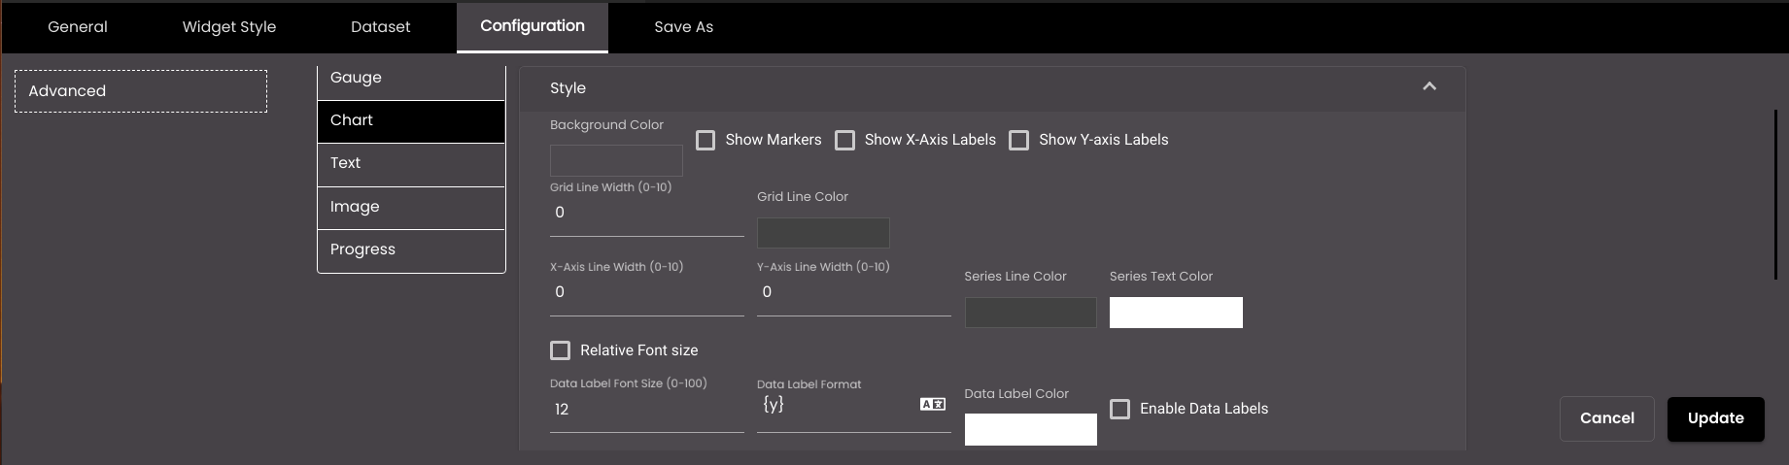Image resolution: width=1789 pixels, height=465 pixels.
Task: Choose Text in the widget list
Action: 411,164
